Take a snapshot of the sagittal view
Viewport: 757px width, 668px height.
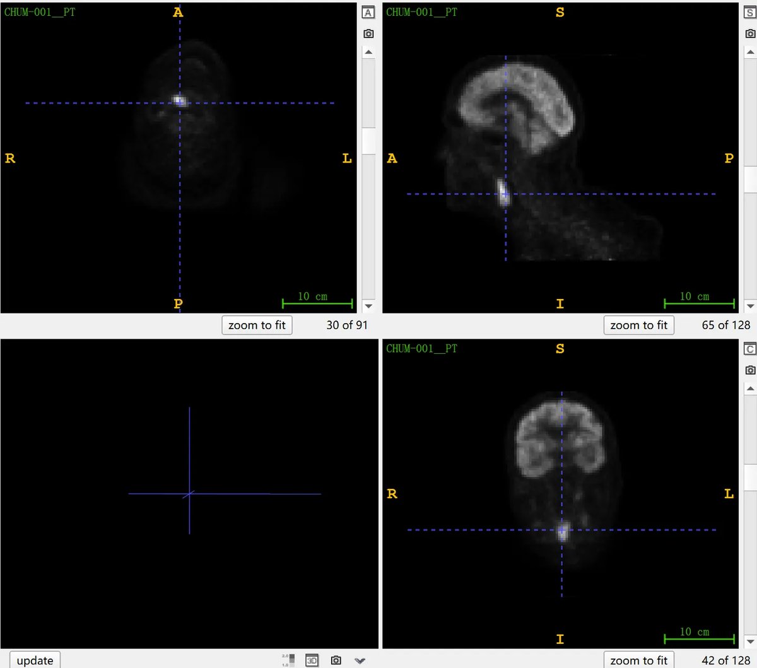point(750,33)
